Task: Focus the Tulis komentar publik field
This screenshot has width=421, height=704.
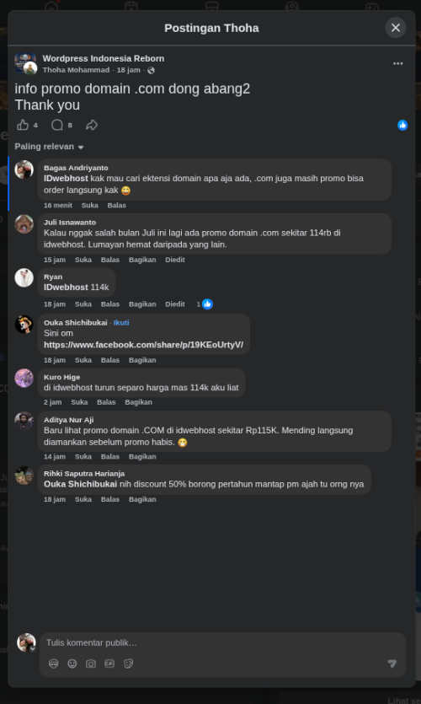Action: 223,643
